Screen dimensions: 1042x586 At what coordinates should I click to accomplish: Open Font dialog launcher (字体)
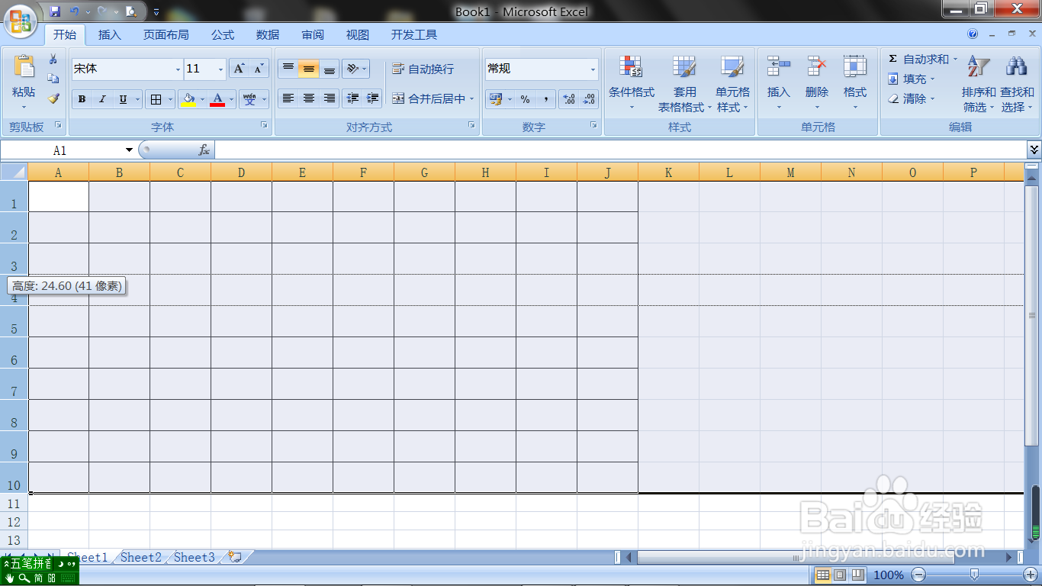coord(264,124)
